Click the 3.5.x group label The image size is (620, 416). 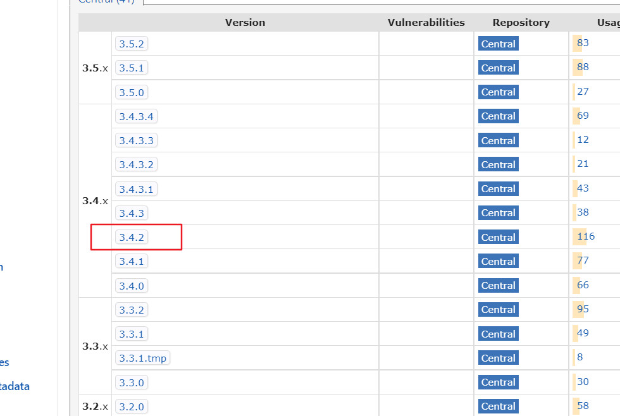[x=95, y=68]
